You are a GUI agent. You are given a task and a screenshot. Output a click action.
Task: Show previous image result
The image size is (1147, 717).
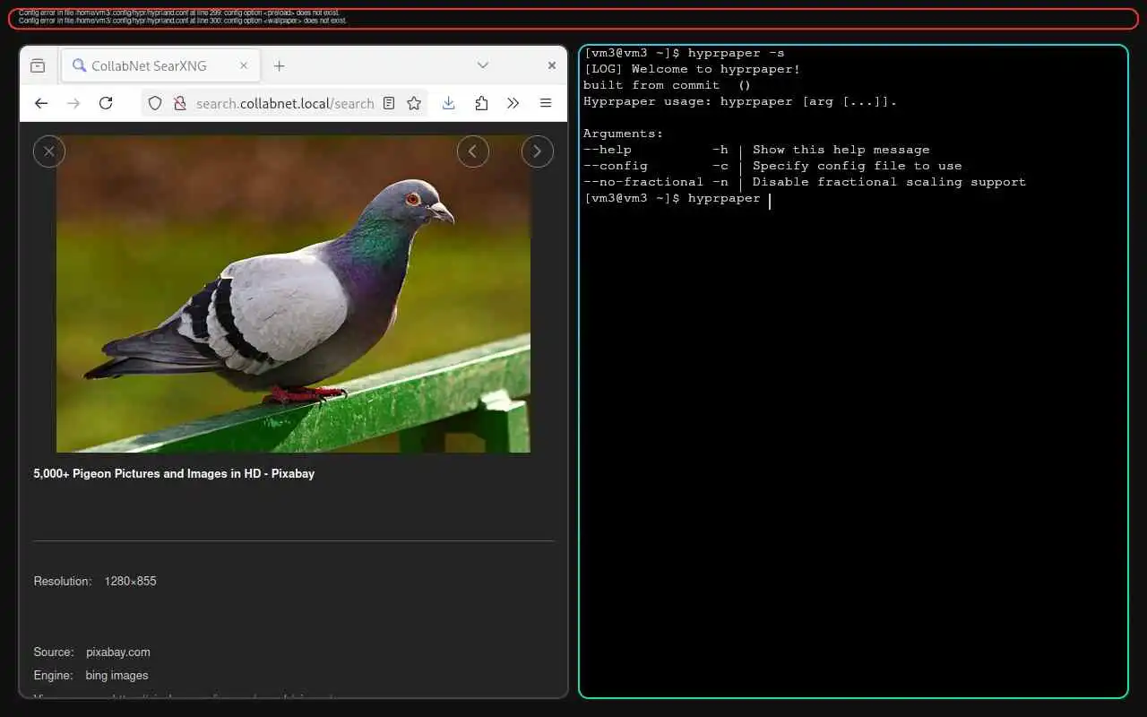(x=473, y=151)
